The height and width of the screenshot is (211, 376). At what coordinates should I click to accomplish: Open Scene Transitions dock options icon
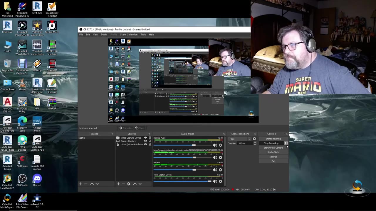click(255, 134)
